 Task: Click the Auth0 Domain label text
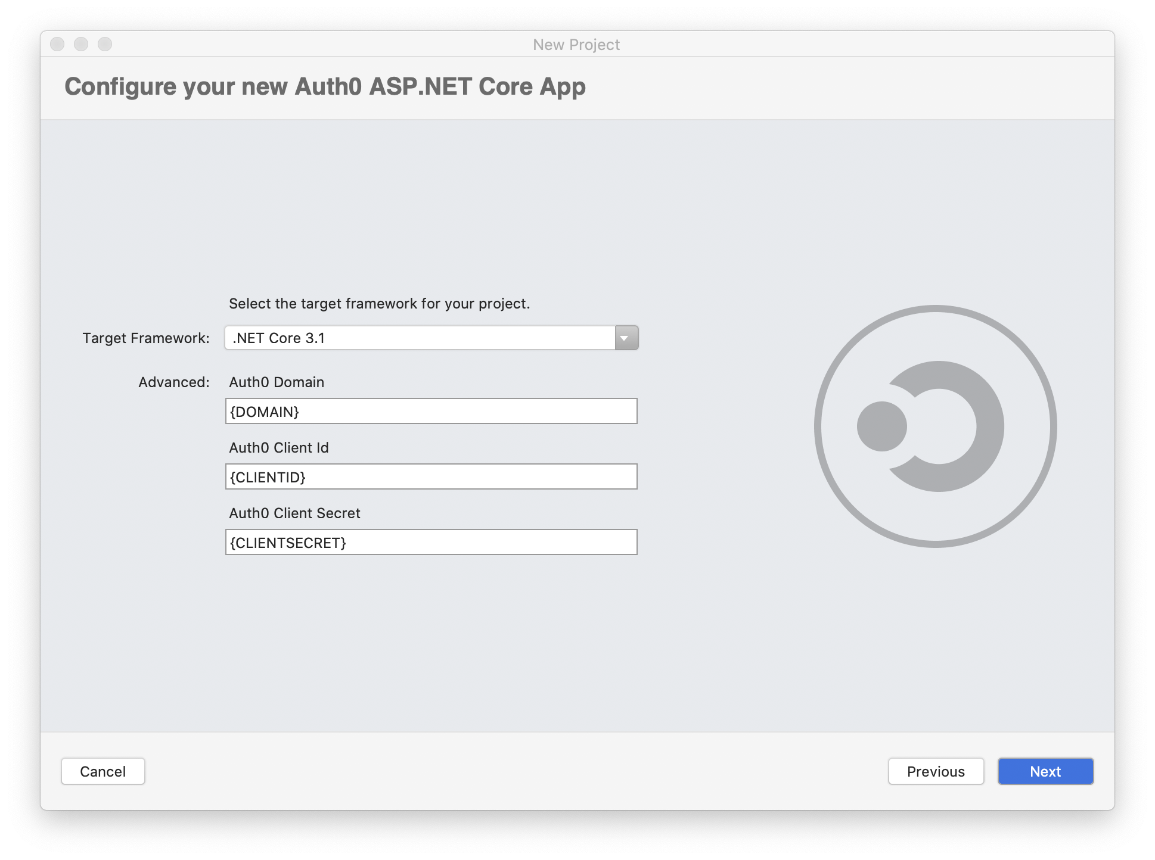(277, 382)
